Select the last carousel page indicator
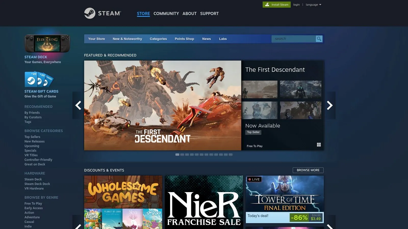This screenshot has width=408, height=229. (231, 155)
